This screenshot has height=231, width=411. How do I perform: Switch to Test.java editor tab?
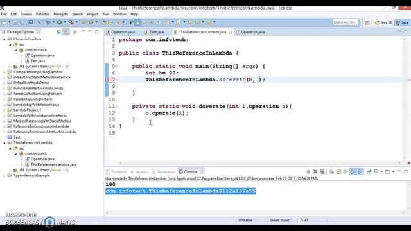tap(155, 32)
